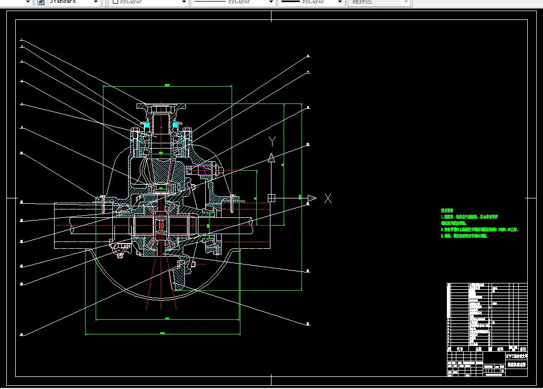
Task: Click the UCS X-axis arrowhead
Action: click(312, 198)
